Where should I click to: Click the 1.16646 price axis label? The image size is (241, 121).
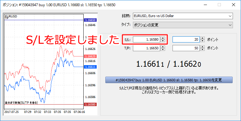tap(90, 25)
